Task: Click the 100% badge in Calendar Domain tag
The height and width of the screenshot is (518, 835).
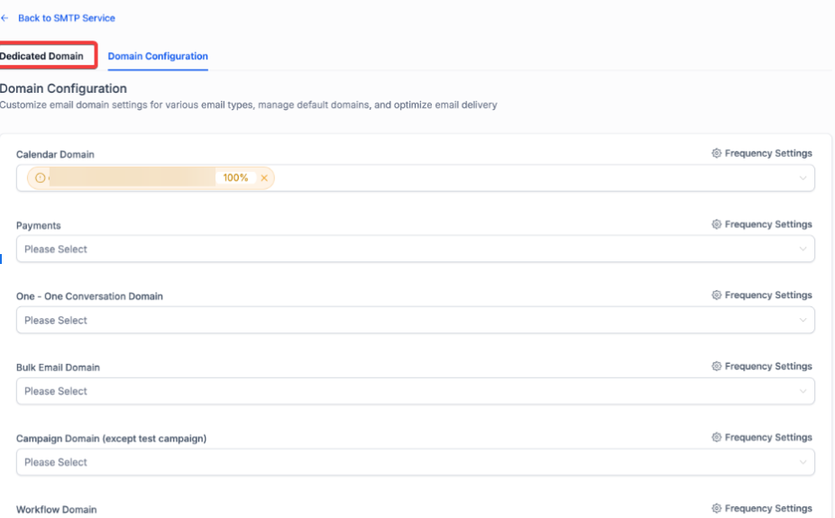Action: 235,178
